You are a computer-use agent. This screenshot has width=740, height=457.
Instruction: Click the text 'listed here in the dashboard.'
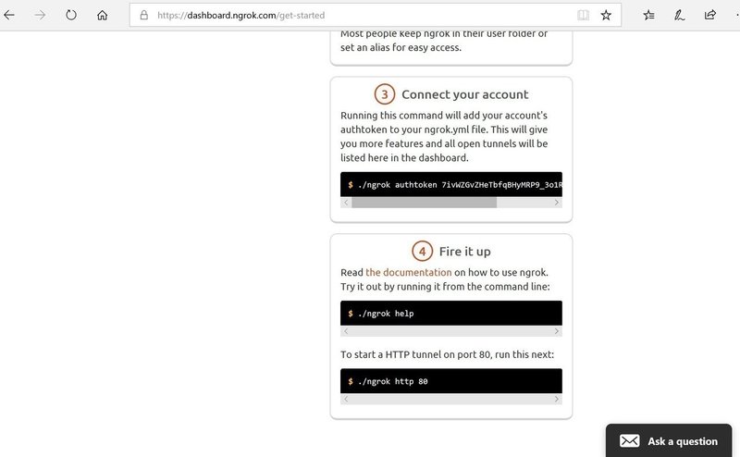point(404,157)
